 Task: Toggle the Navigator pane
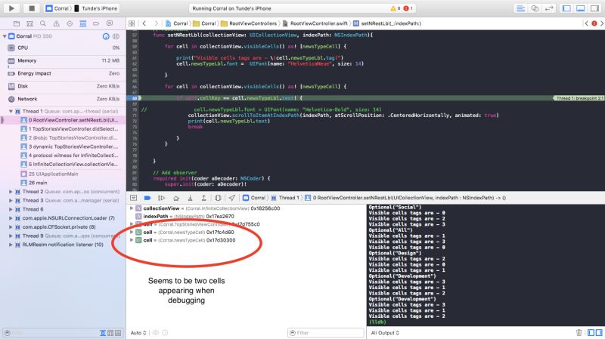[x=566, y=8]
